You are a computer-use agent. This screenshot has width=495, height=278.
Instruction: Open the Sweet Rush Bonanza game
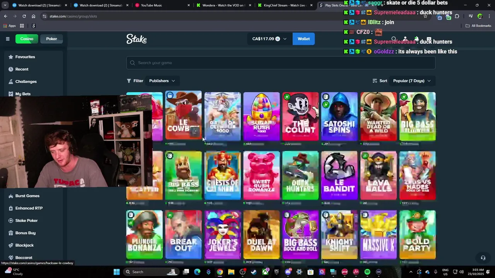click(x=261, y=175)
